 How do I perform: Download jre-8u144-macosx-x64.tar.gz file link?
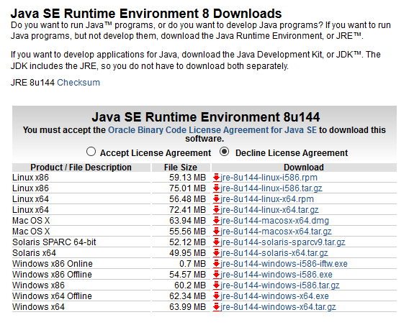276,232
